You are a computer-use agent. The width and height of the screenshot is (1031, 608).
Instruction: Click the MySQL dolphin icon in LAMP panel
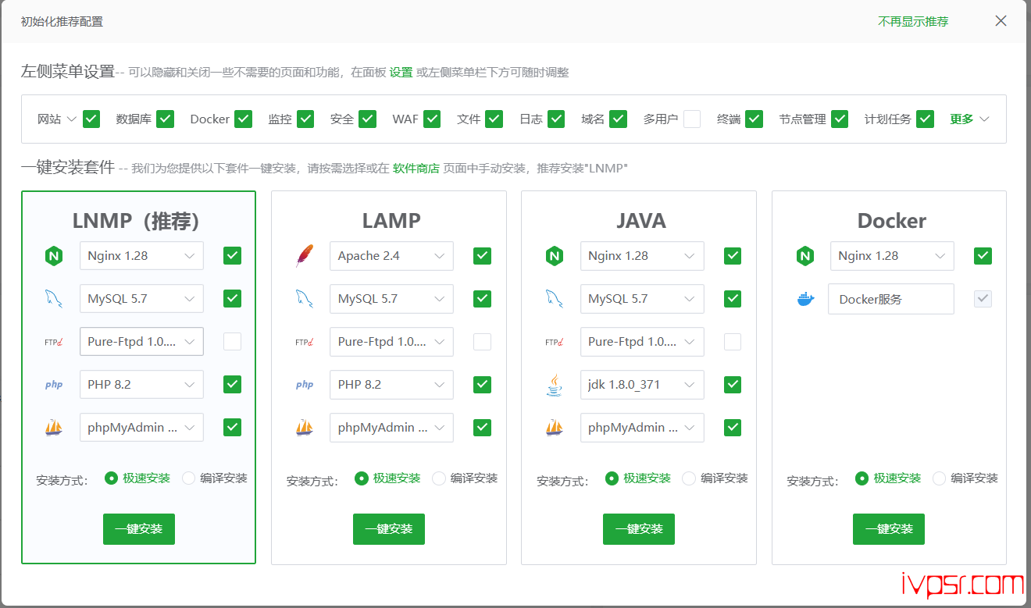(304, 299)
